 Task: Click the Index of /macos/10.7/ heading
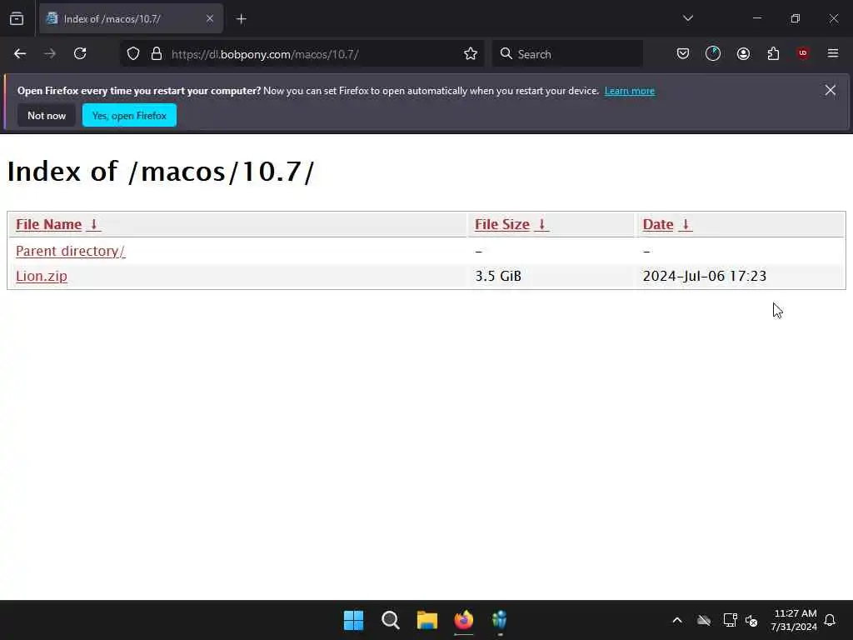[x=161, y=172]
